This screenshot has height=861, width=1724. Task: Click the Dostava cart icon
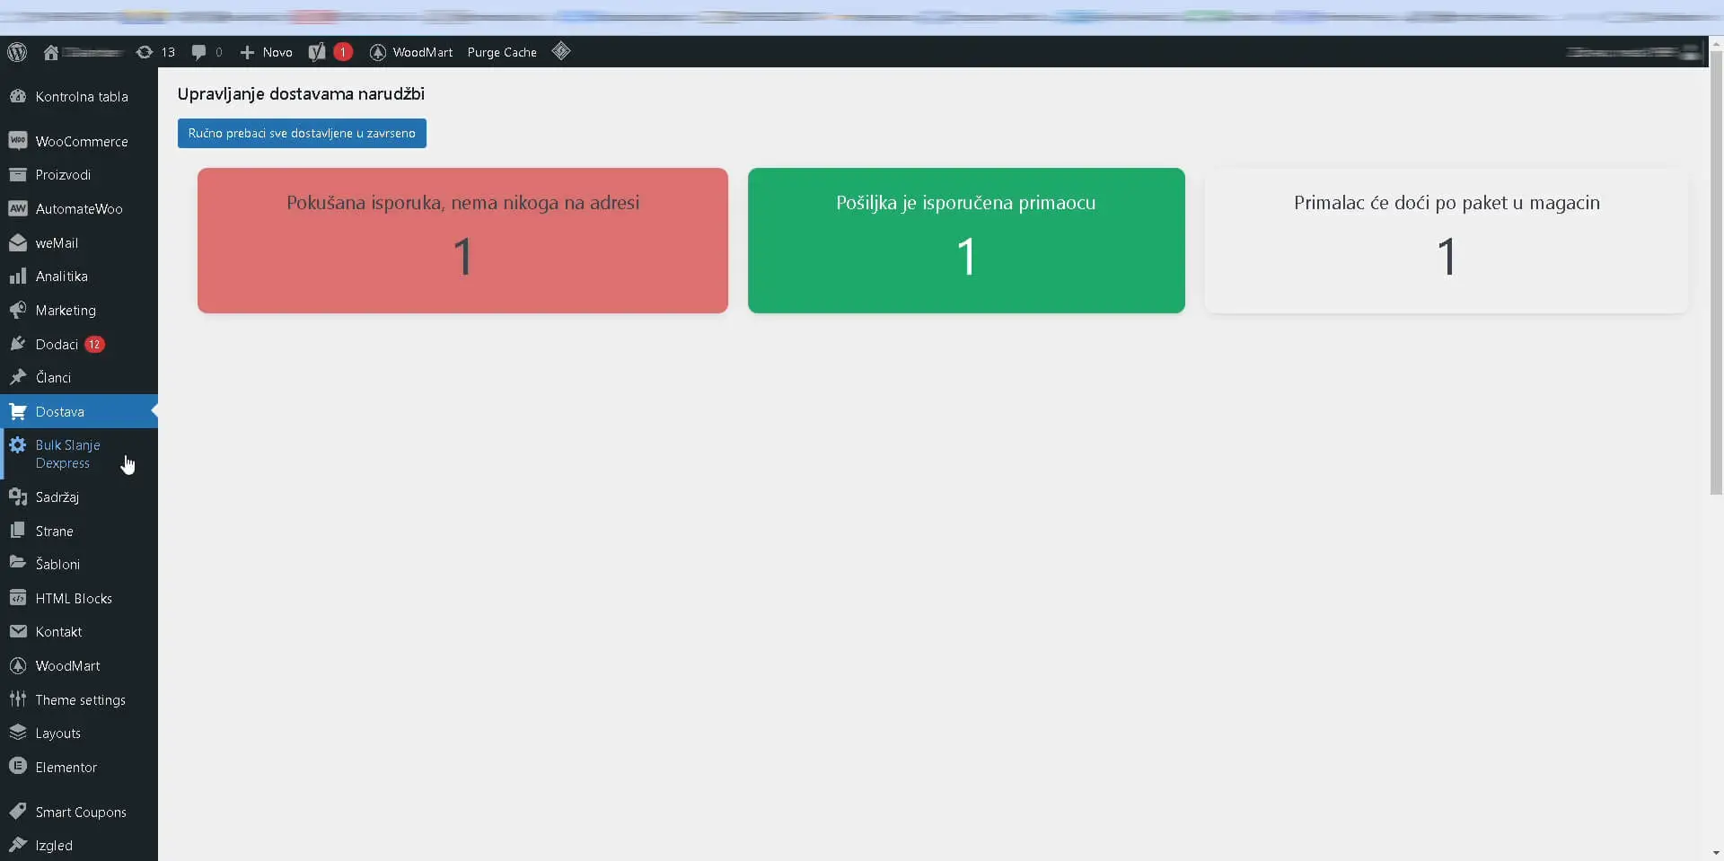[x=18, y=411]
